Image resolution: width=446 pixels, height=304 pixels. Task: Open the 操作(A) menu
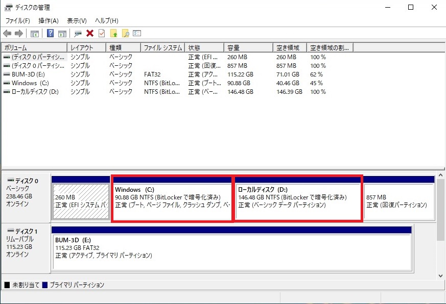tap(49, 21)
